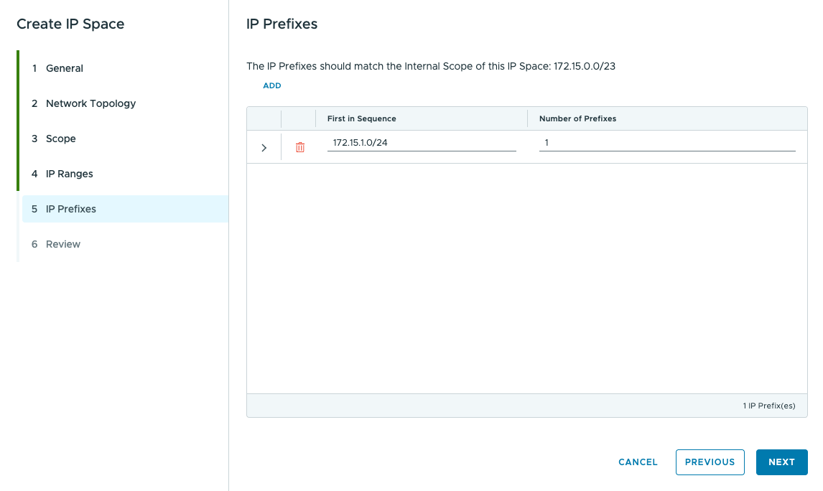The height and width of the screenshot is (491, 823).
Task: Click the 1 IP Prefix(es) footer count
Action: tap(769, 406)
